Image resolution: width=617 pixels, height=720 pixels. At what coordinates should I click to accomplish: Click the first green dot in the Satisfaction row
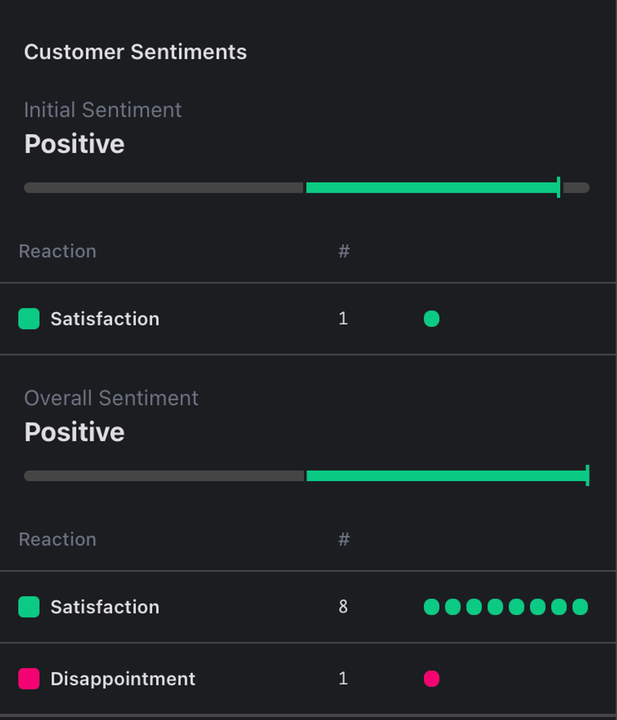[x=431, y=606]
